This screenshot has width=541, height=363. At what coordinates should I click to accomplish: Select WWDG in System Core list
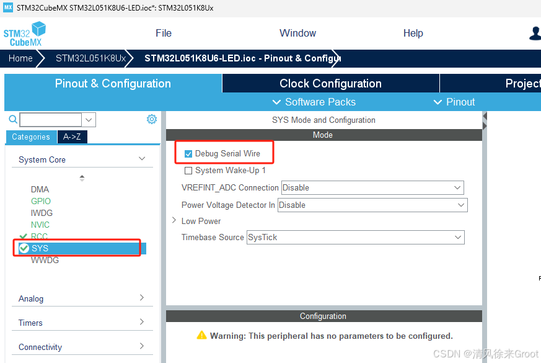[45, 260]
